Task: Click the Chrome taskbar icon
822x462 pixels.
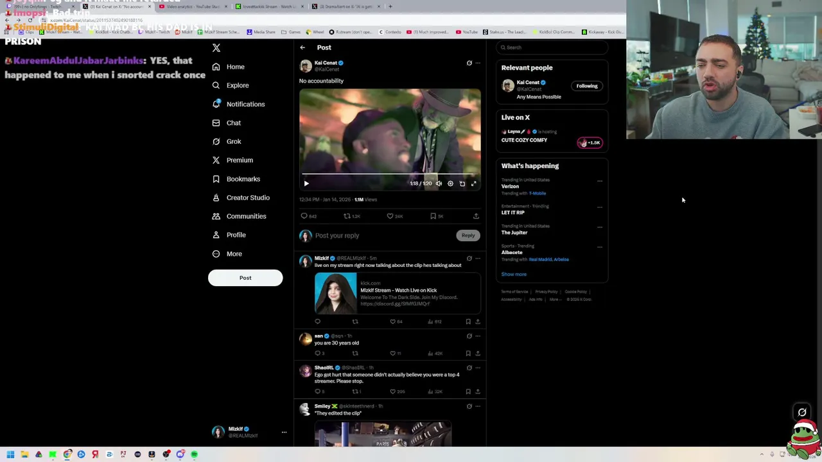Action: 67,454
